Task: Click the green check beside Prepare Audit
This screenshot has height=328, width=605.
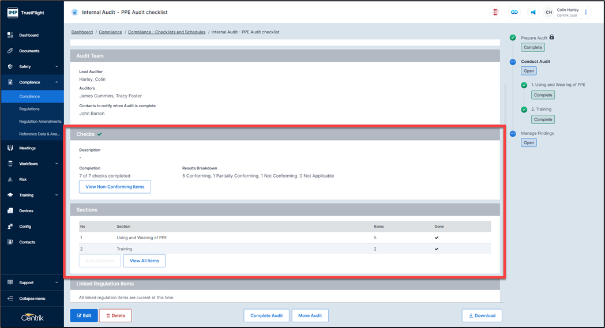Action: point(513,37)
